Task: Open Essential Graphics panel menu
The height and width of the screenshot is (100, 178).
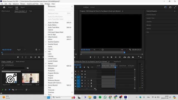Action: pyautogui.click(x=175, y=11)
